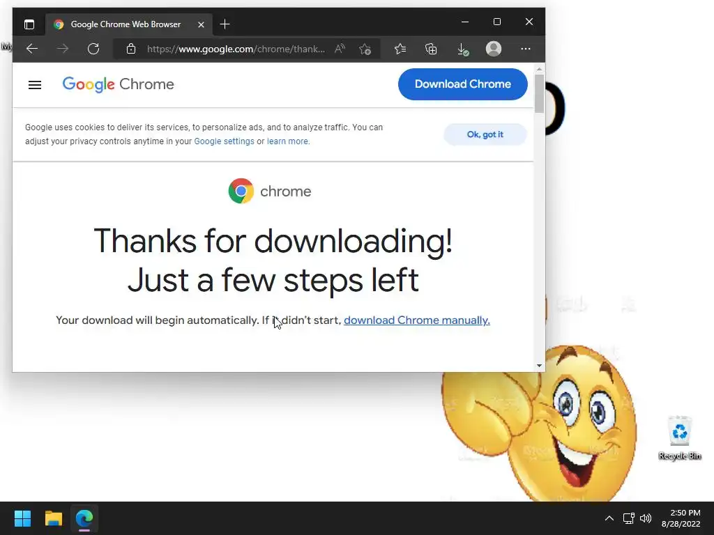Open Collections panel
Screen dimensions: 714x535
tap(431, 49)
